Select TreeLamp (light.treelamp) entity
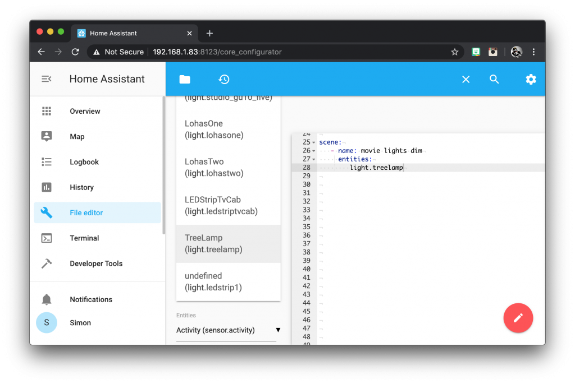575x384 pixels. pyautogui.click(x=228, y=243)
